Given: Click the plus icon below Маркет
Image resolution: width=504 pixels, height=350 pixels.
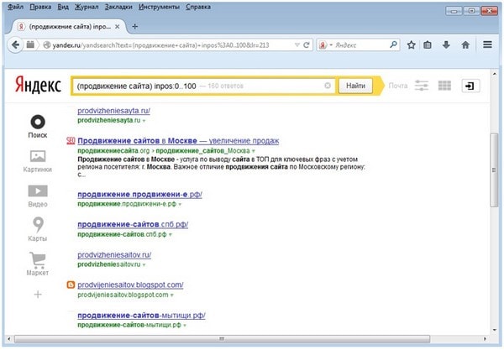Looking at the screenshot, I should coord(37,295).
